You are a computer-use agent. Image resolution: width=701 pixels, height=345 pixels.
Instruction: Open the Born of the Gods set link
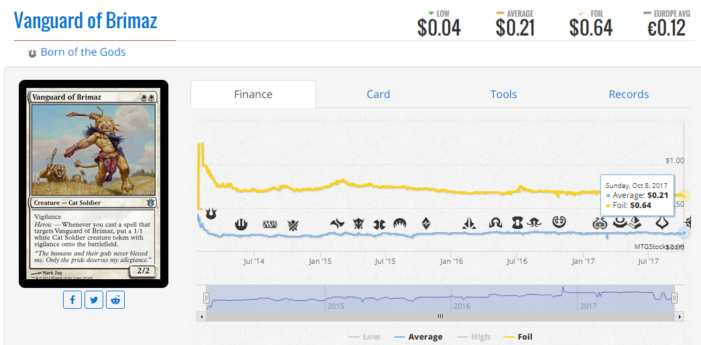coord(83,52)
